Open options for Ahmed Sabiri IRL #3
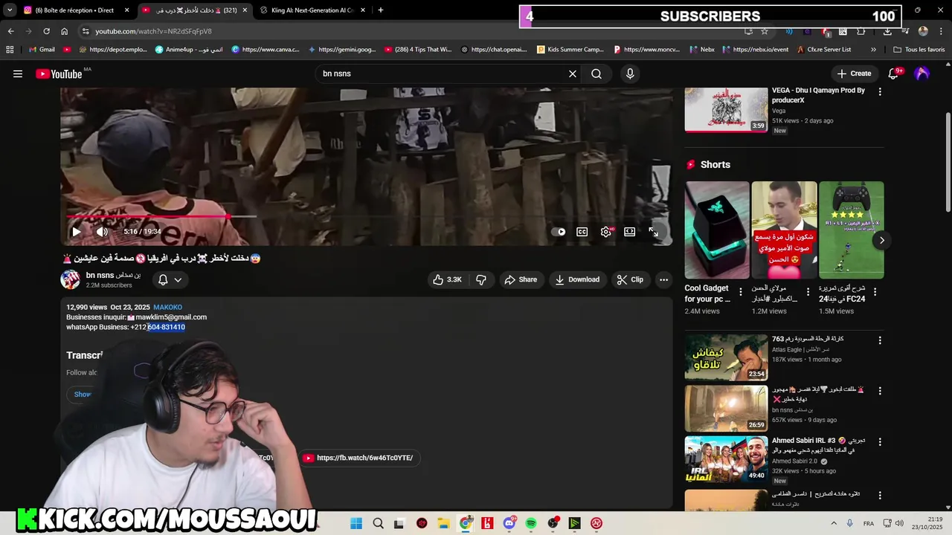The width and height of the screenshot is (952, 535). coord(880,441)
